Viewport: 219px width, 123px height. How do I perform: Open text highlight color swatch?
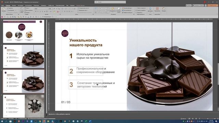[x=54, y=11]
